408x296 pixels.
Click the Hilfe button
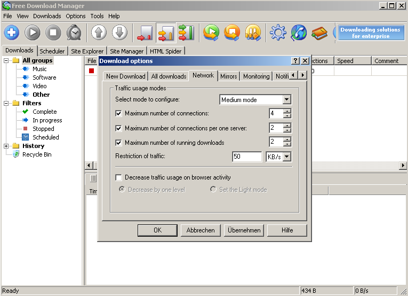pyautogui.click(x=287, y=230)
